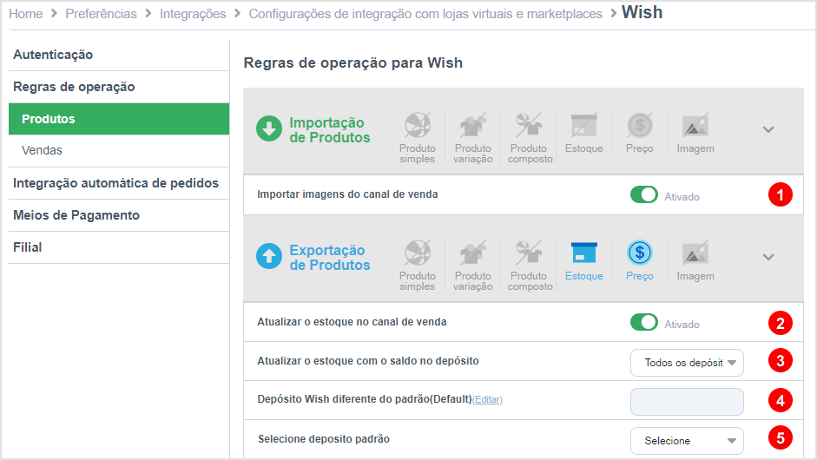Click the Exportação de Produtos title text
Image resolution: width=817 pixels, height=460 pixels.
click(x=330, y=258)
